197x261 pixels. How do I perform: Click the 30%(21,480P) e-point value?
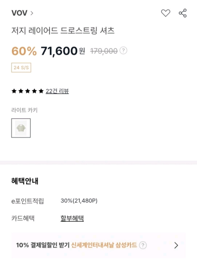79,201
